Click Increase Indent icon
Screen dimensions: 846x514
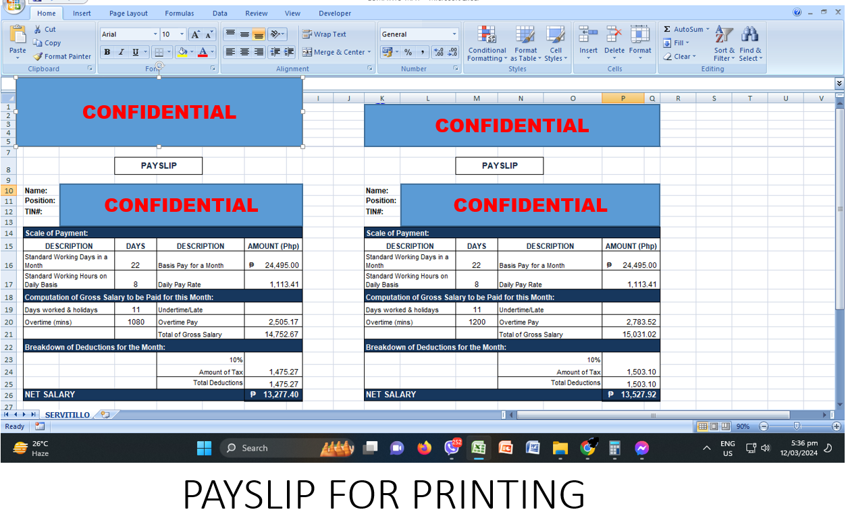(289, 52)
